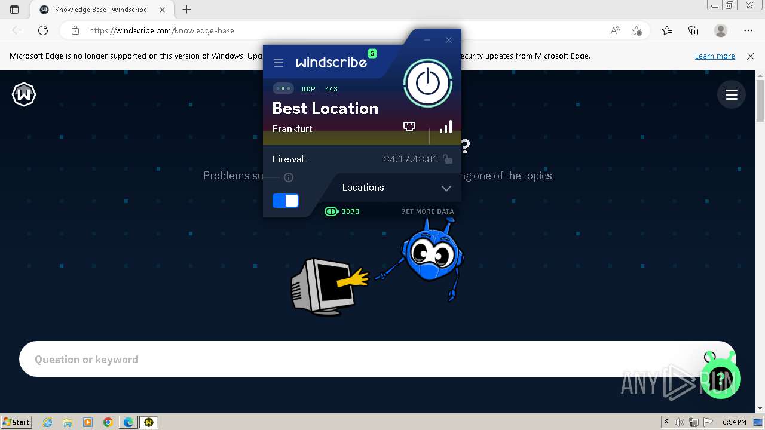The width and height of the screenshot is (765, 430).
Task: Click the UDP protocol label
Action: 308,89
